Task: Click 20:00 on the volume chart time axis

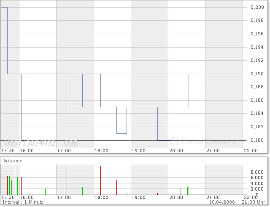Action: [x=176, y=197]
